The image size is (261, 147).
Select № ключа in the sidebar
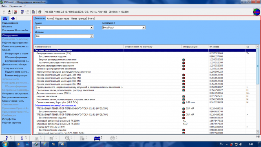[7, 27]
